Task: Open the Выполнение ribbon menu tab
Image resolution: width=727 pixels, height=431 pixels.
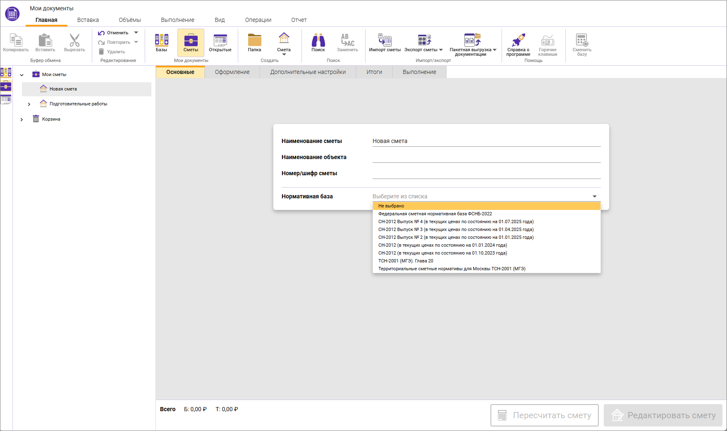Action: [x=177, y=20]
